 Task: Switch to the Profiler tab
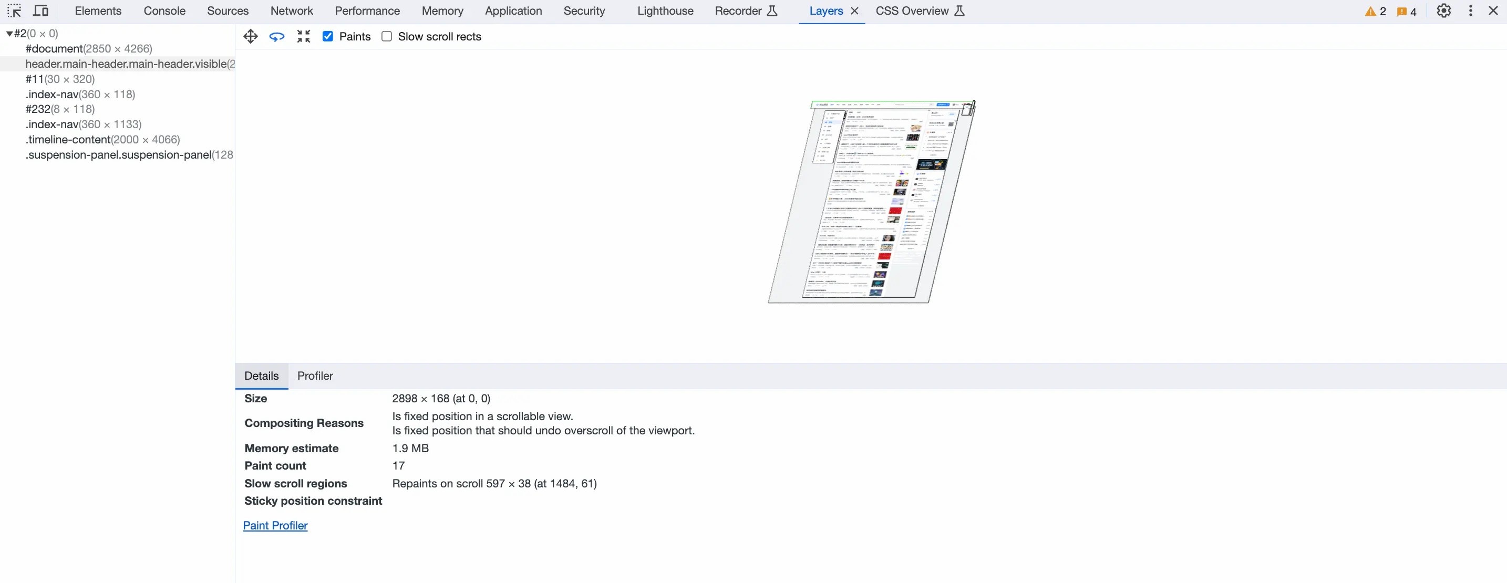click(x=315, y=376)
